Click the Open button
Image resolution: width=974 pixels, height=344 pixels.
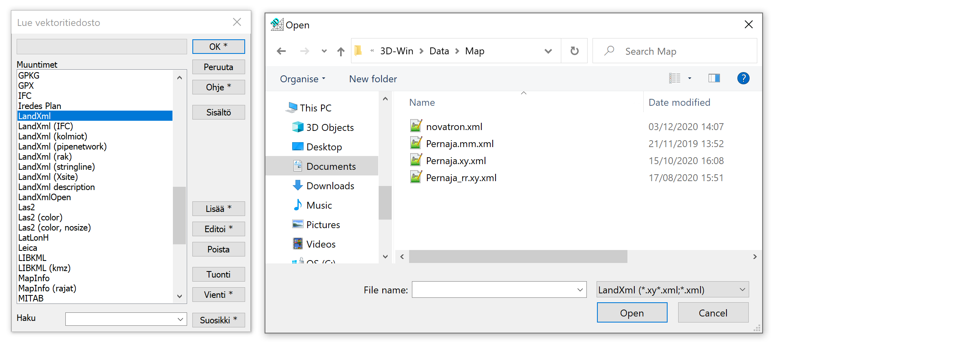[631, 313]
